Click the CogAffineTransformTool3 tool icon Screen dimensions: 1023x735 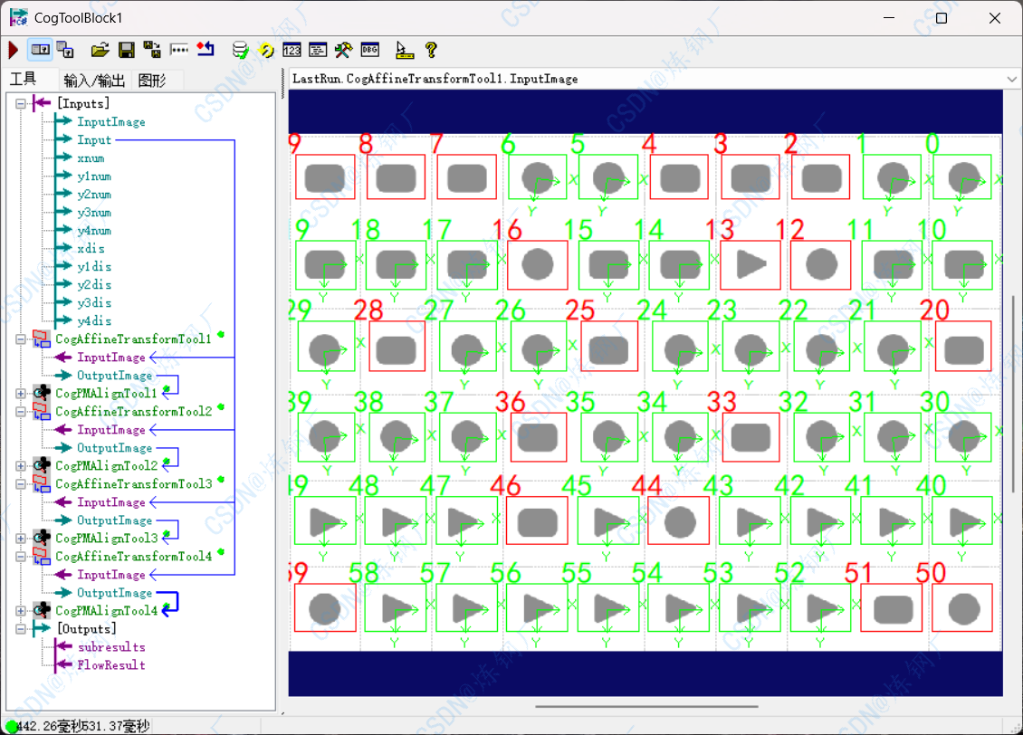42,483
